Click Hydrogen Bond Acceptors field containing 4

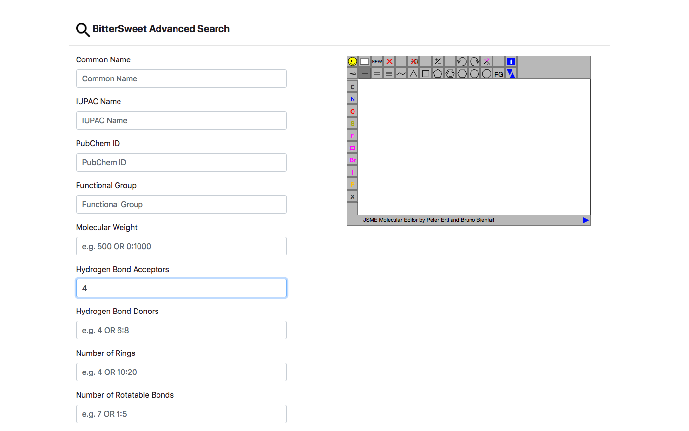(x=181, y=288)
